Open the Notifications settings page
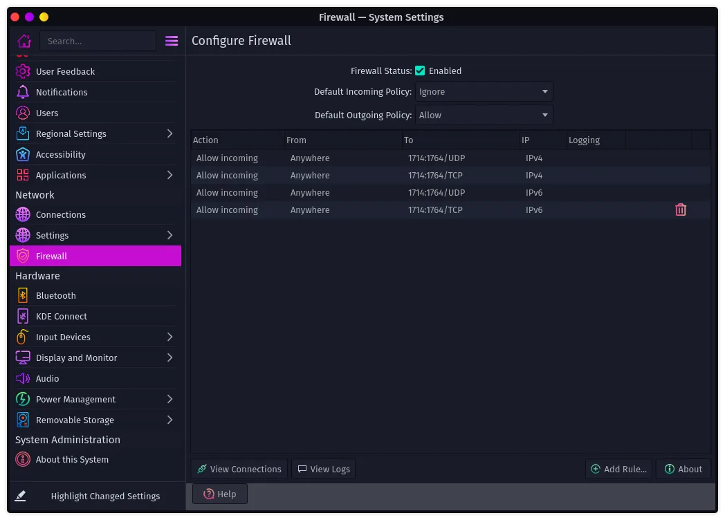This screenshot has width=725, height=520. click(x=95, y=92)
